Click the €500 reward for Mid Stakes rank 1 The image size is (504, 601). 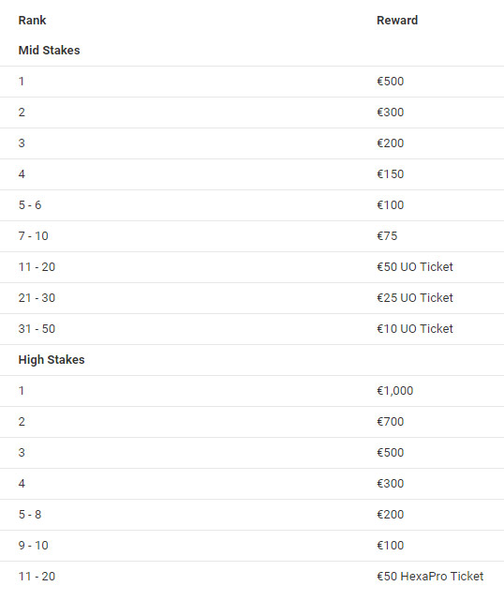[391, 82]
